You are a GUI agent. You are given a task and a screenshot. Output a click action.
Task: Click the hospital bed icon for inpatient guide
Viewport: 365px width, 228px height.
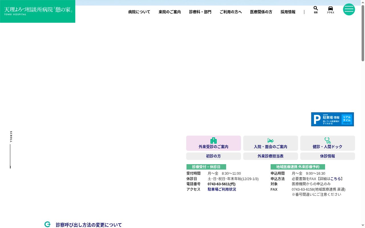coord(271,141)
